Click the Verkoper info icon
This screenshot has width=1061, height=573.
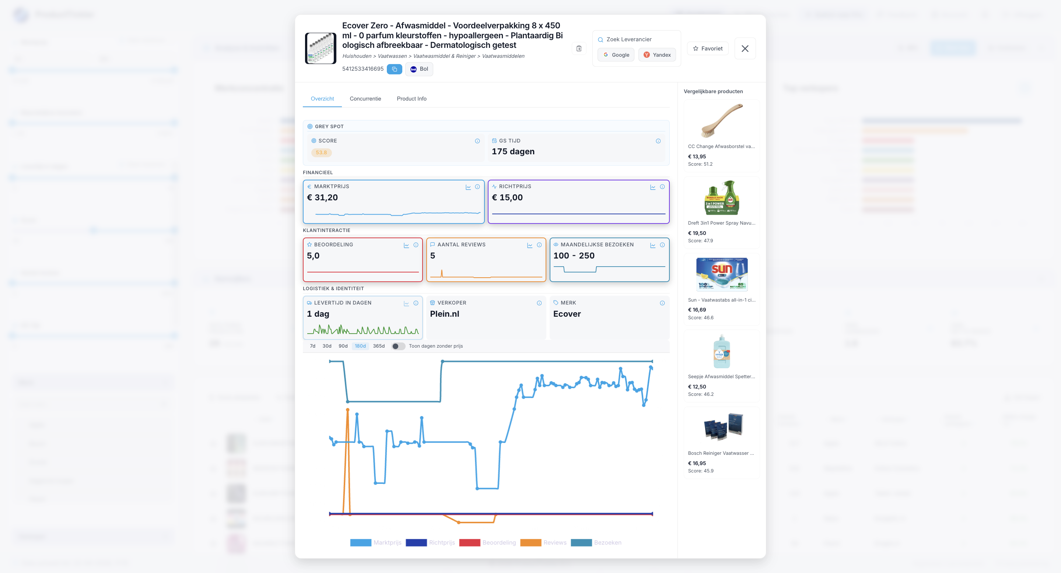(x=539, y=303)
